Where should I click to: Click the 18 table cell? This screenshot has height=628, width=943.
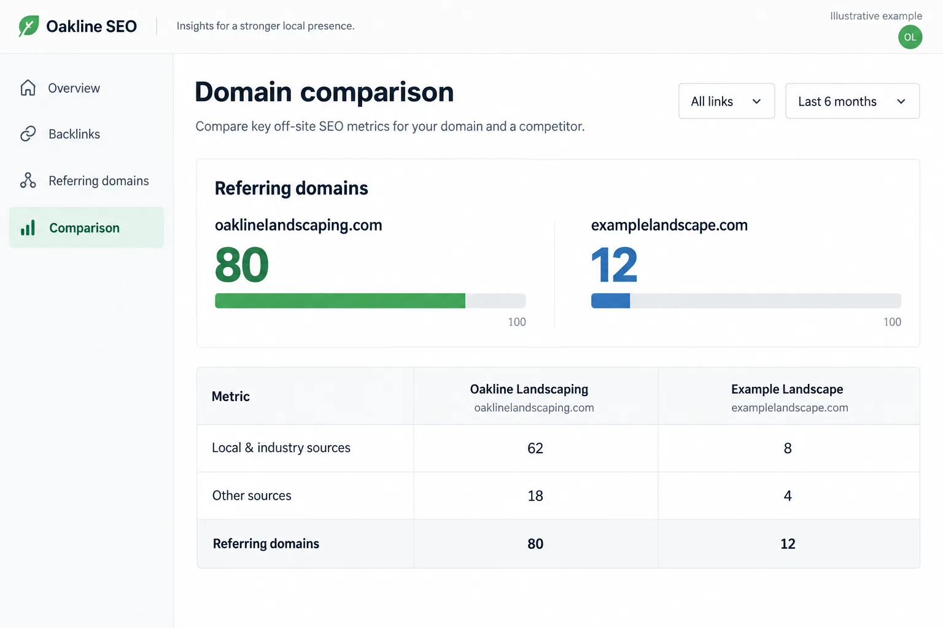coord(535,496)
